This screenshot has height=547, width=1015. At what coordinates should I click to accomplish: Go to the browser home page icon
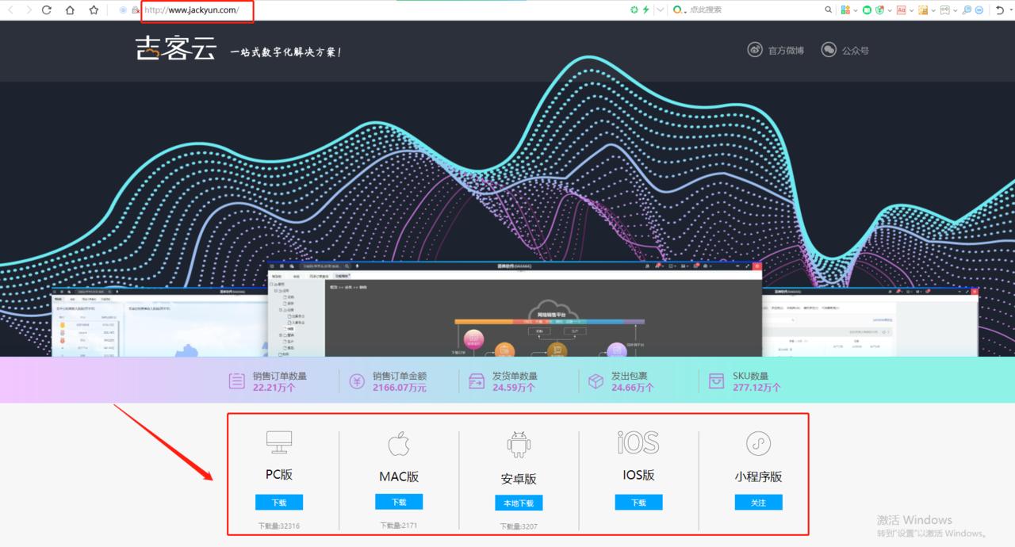click(70, 10)
